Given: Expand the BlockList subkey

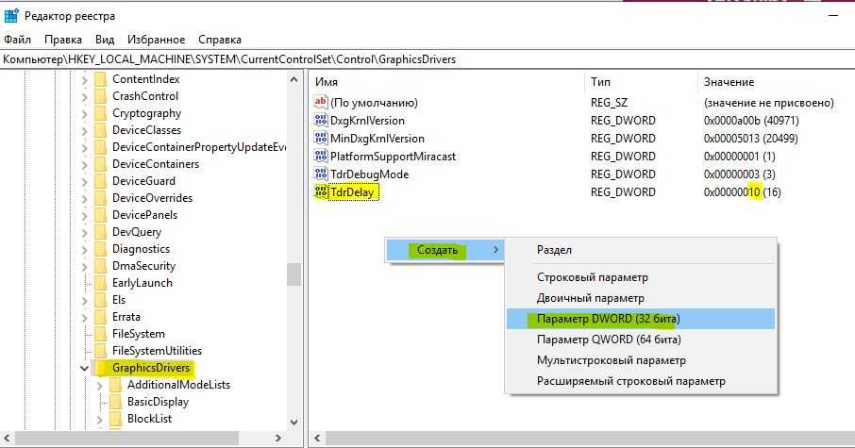Looking at the screenshot, I should click(99, 419).
